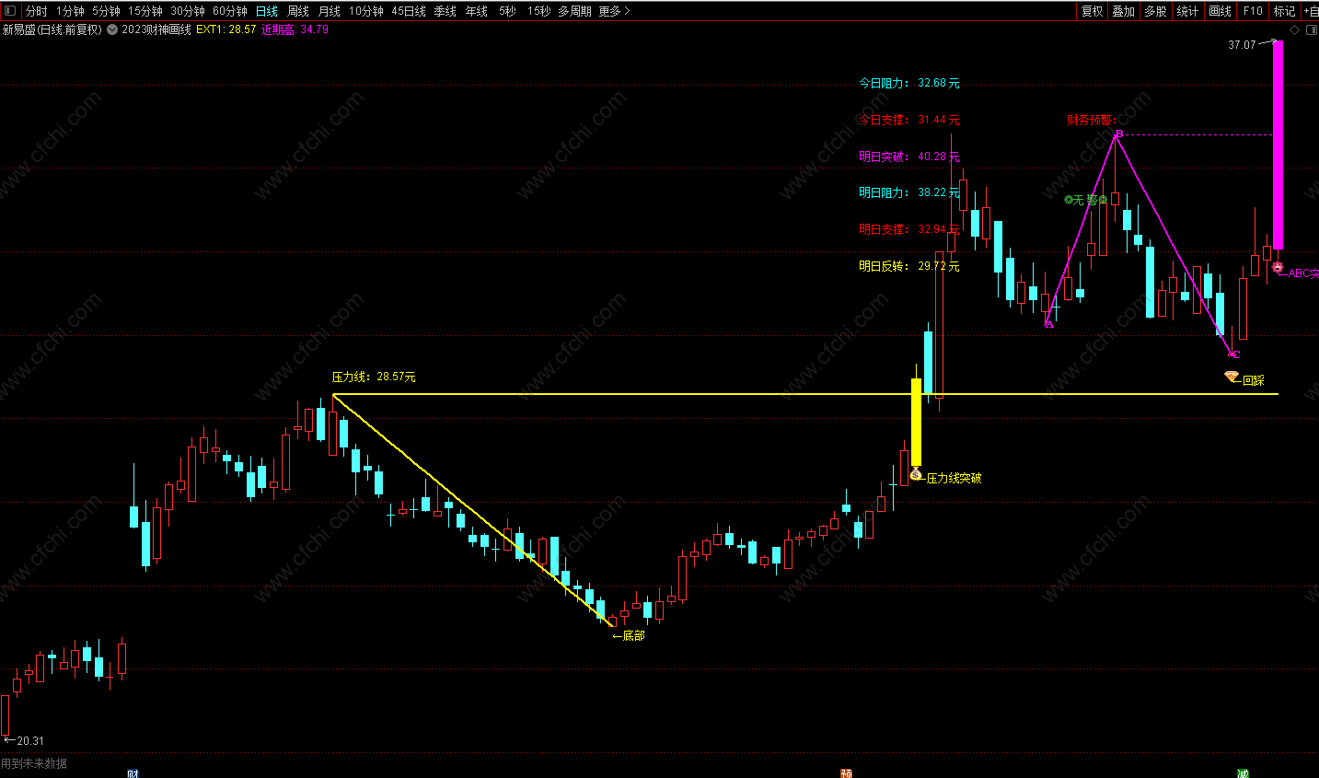This screenshot has height=778, width=1319.
Task: Open the indicator dropdown next to 新易盛
Action: pyautogui.click(x=112, y=29)
